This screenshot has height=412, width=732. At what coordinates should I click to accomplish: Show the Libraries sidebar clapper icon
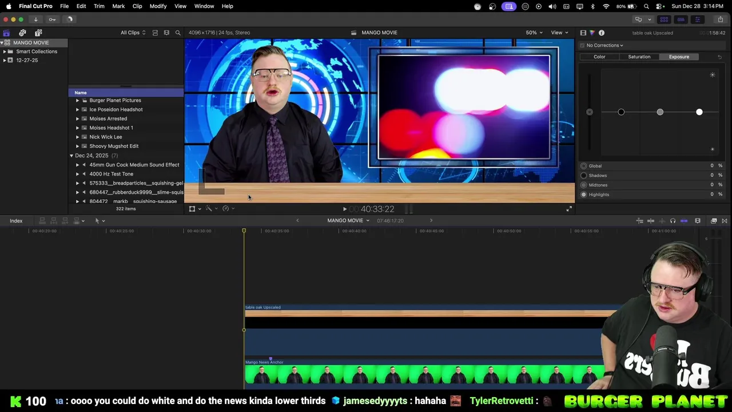(x=6, y=33)
